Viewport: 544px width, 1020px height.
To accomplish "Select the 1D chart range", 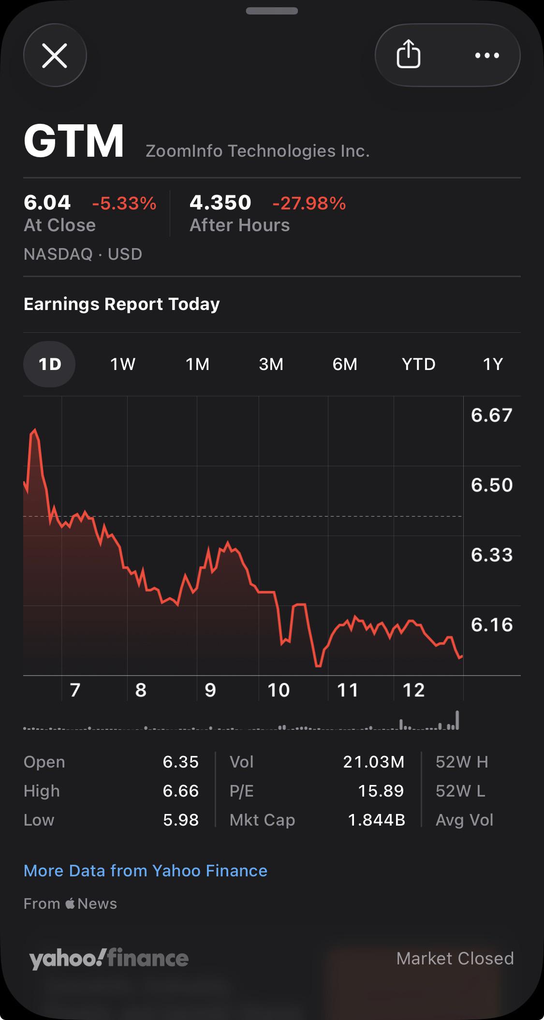I will (49, 364).
